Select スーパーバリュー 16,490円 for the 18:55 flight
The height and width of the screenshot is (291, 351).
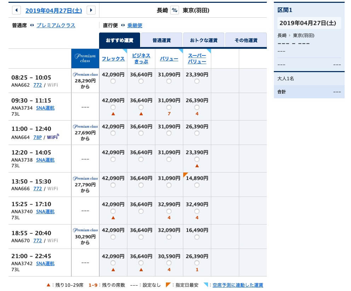pyautogui.click(x=197, y=237)
